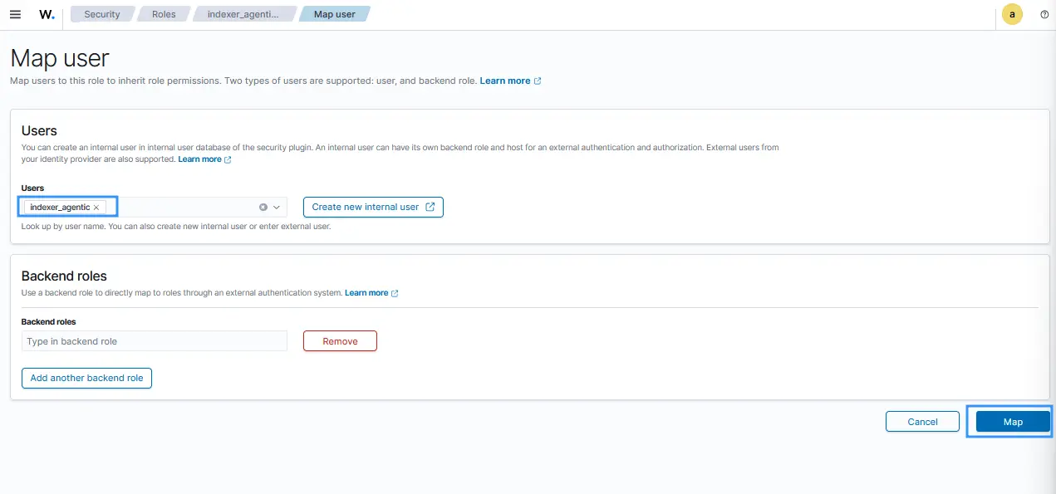The height and width of the screenshot is (494, 1056).
Task: Expand the Users combo box dropdown arrow
Action: (x=277, y=207)
